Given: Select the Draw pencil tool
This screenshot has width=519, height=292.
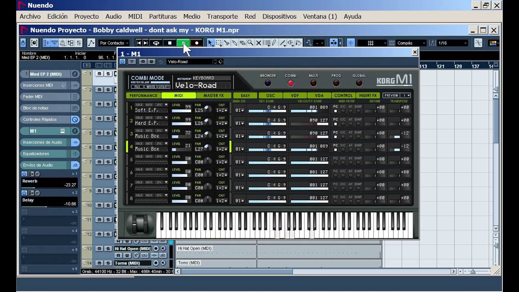Looking at the screenshot, I should [x=274, y=43].
